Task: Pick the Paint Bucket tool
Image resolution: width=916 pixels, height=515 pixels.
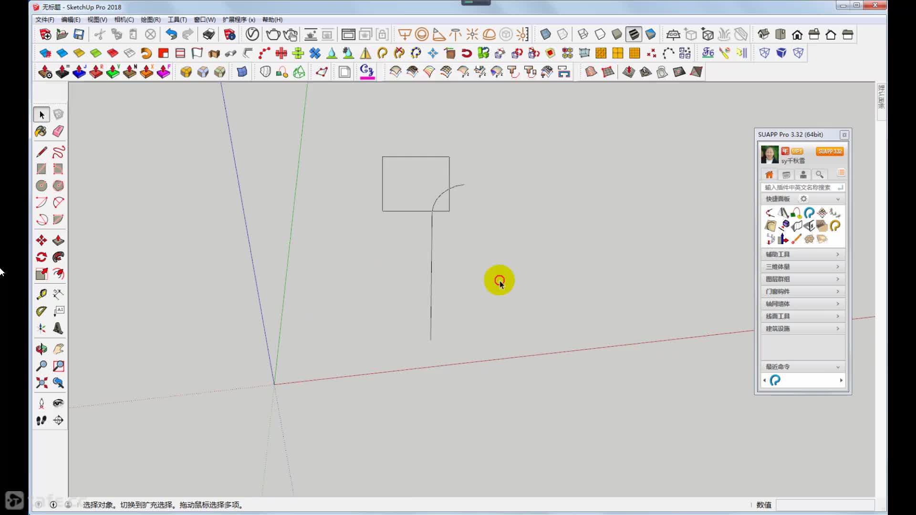Action: coord(42,131)
